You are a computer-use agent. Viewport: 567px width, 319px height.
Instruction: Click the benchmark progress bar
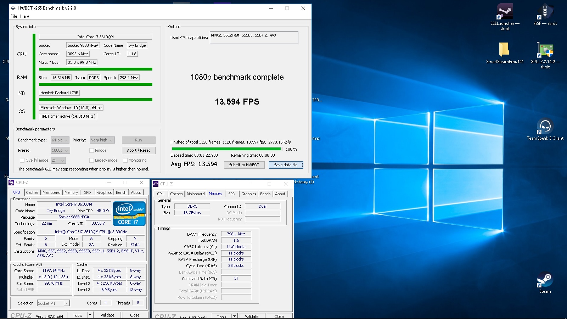226,149
